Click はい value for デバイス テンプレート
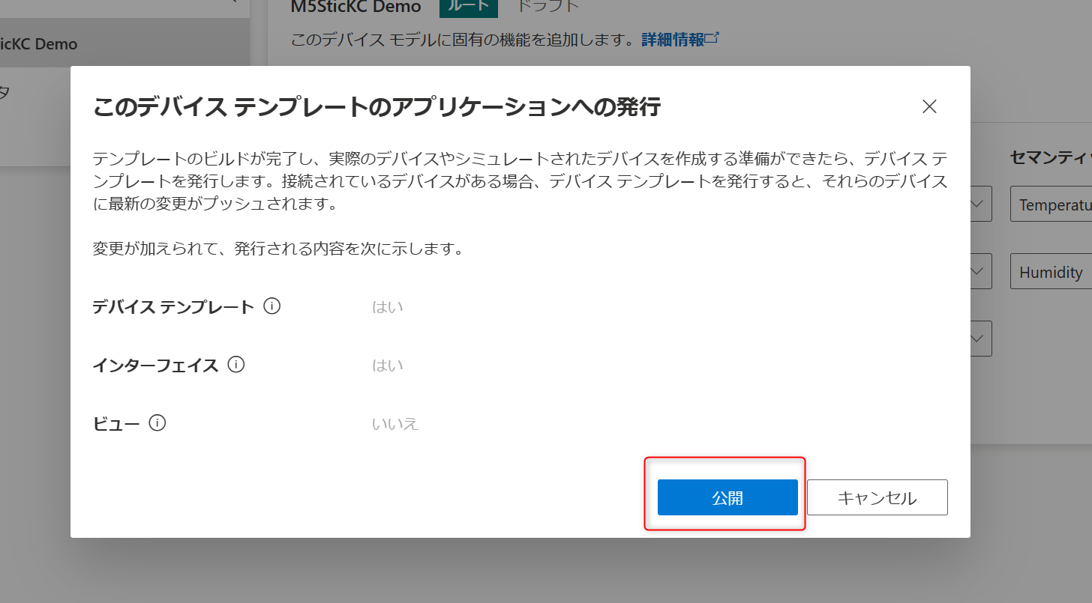The height and width of the screenshot is (603, 1092). coord(388,306)
